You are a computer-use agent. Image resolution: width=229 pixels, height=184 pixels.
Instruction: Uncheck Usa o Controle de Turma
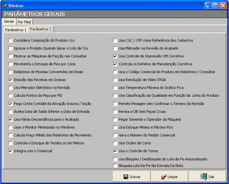pyautogui.click(x=115, y=151)
